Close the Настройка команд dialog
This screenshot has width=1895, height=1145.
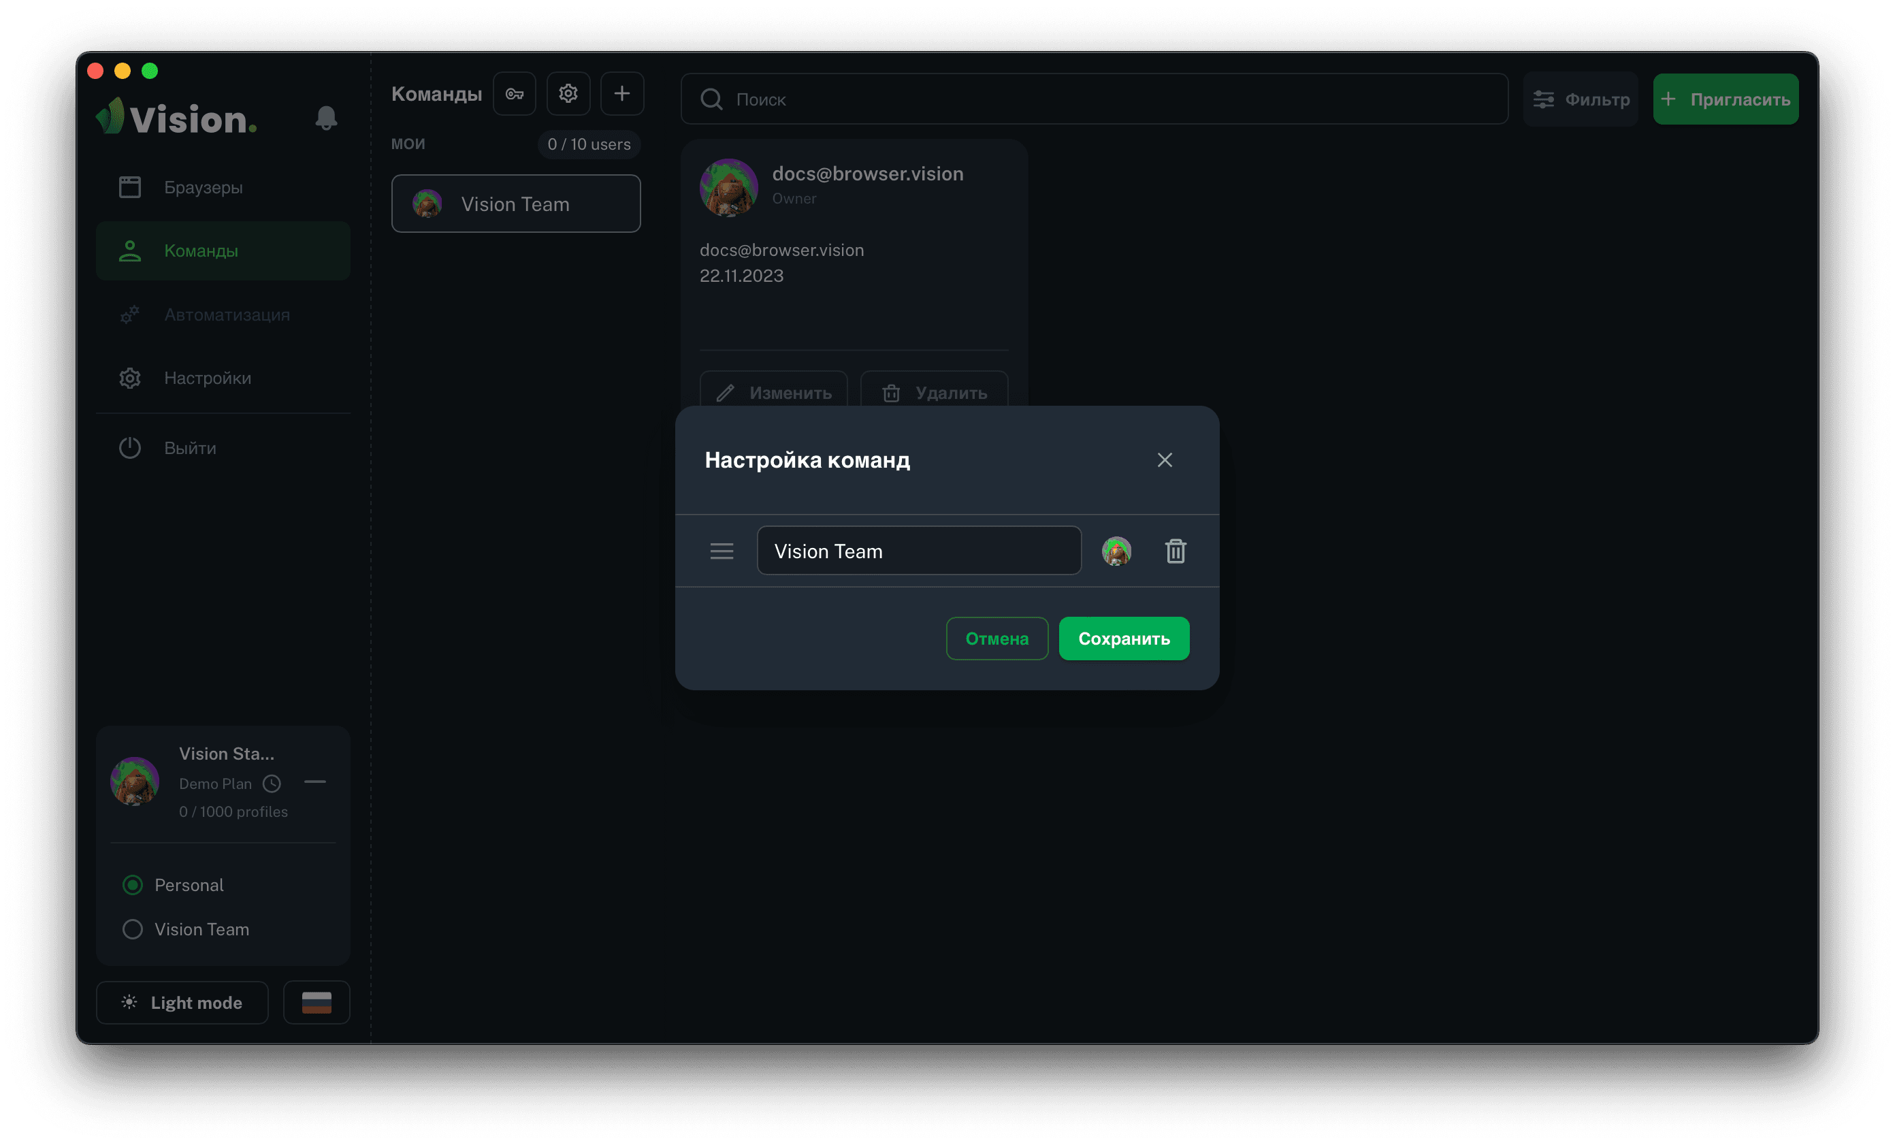[x=1165, y=460]
